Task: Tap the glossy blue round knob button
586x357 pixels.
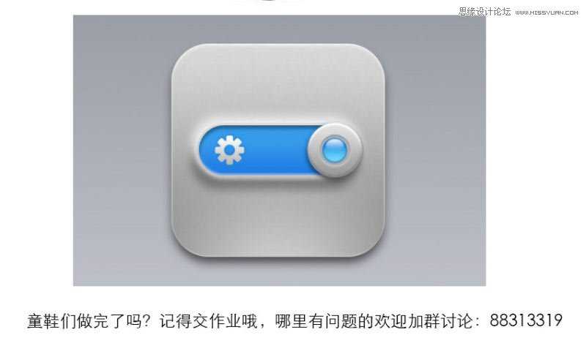Action: click(335, 150)
